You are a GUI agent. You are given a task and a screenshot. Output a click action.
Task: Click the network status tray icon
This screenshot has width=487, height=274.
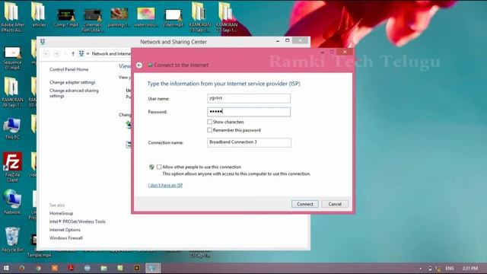438,268
